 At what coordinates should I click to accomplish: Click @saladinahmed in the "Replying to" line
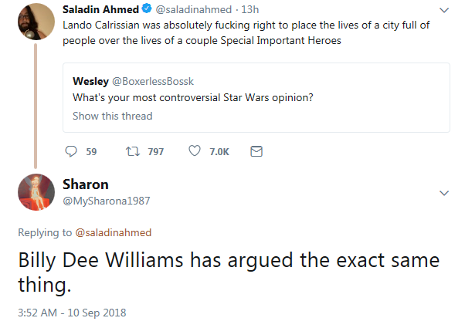click(114, 232)
